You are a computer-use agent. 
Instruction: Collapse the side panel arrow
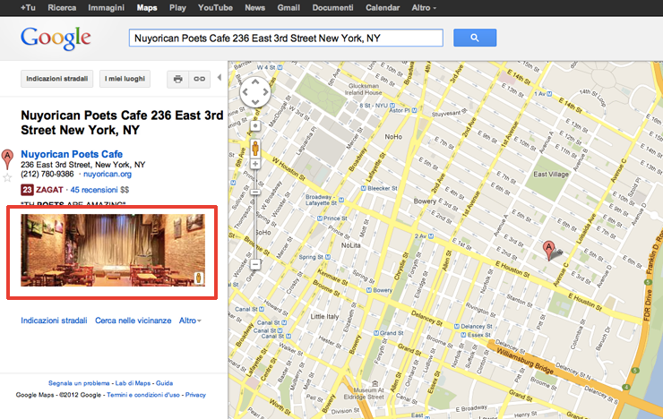(219, 77)
